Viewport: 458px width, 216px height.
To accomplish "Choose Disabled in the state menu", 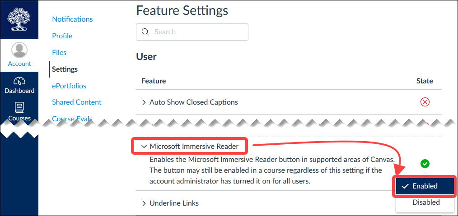I will click(x=426, y=202).
